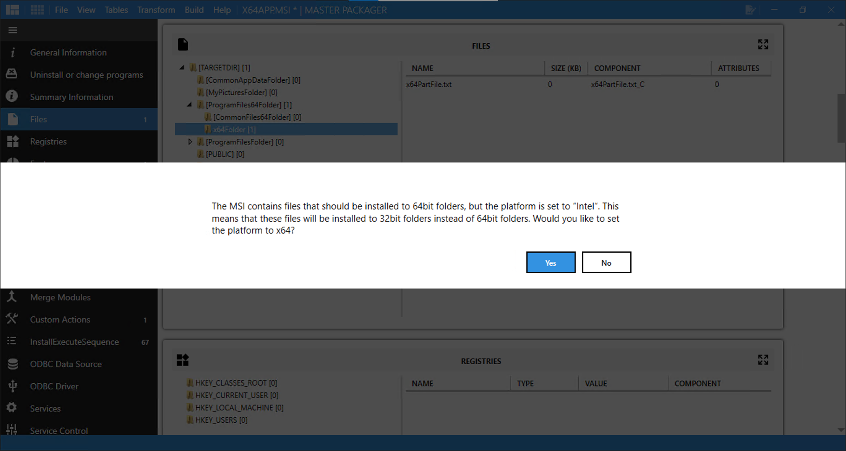Click the scrollbar down arrow
Viewport: 846px width, 451px height.
point(841,430)
